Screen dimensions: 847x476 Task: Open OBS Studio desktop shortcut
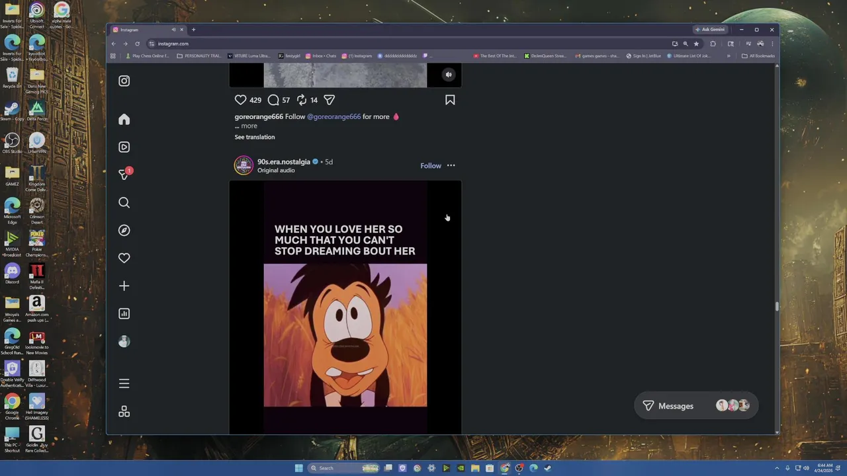point(12,143)
